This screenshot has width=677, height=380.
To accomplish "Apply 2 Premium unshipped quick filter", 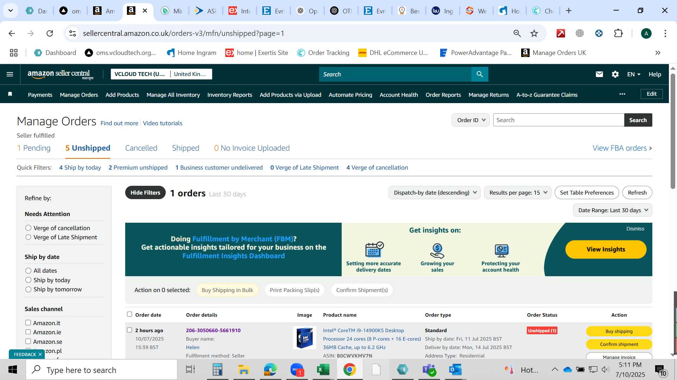I will tap(138, 167).
